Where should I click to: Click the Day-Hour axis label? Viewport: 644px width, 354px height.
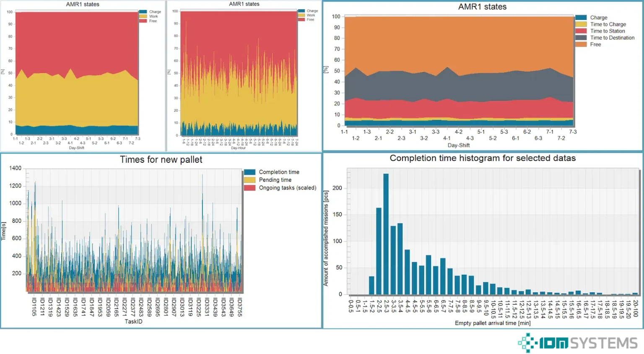[238, 148]
